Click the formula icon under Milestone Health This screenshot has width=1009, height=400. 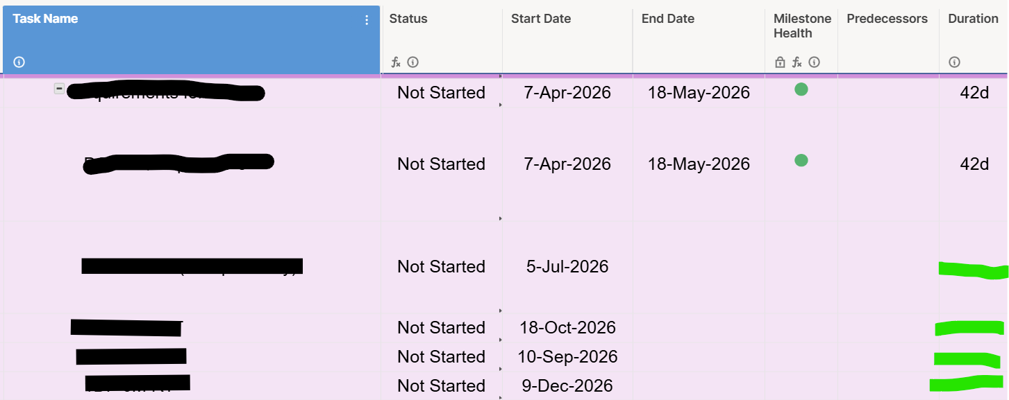pyautogui.click(x=797, y=62)
